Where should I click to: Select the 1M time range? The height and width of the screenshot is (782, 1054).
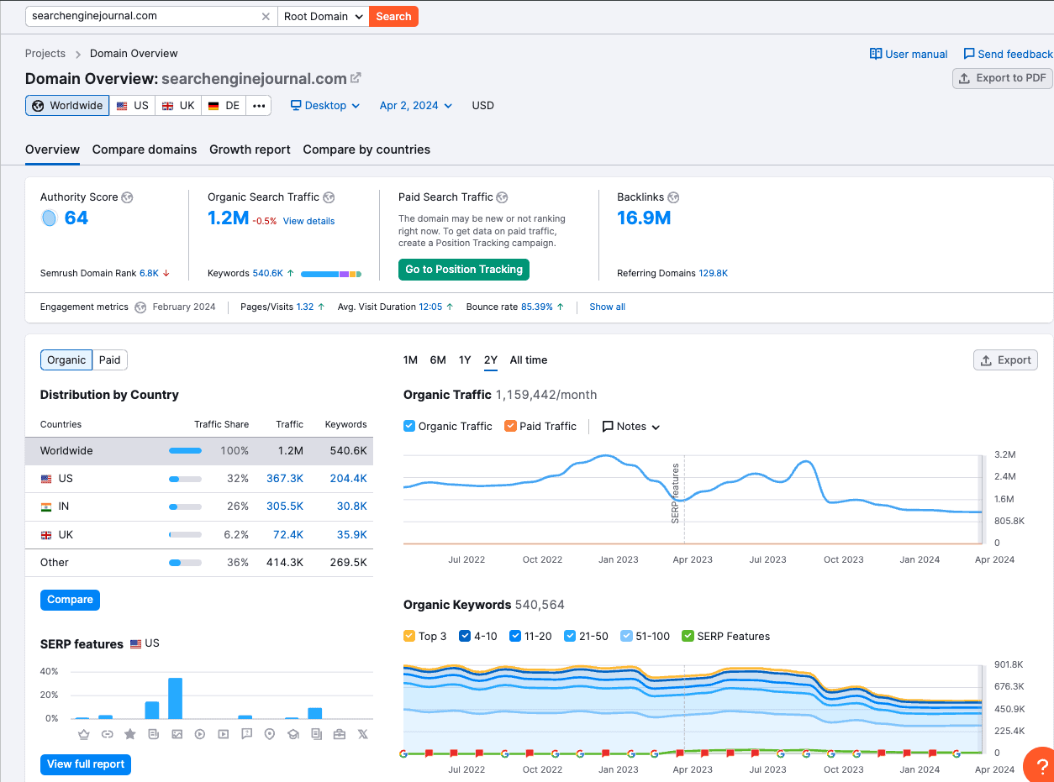tap(410, 360)
